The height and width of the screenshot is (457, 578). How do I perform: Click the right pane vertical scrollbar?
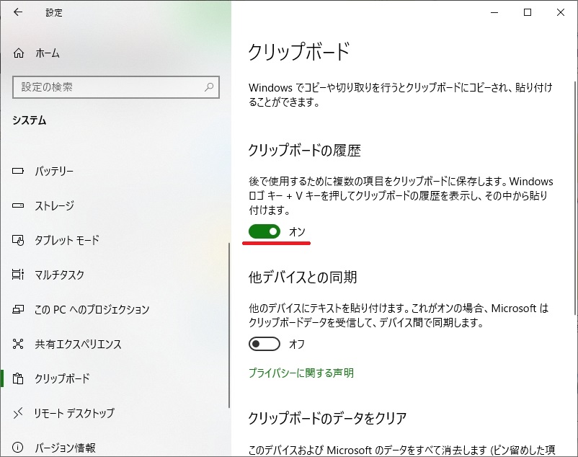(575, 198)
